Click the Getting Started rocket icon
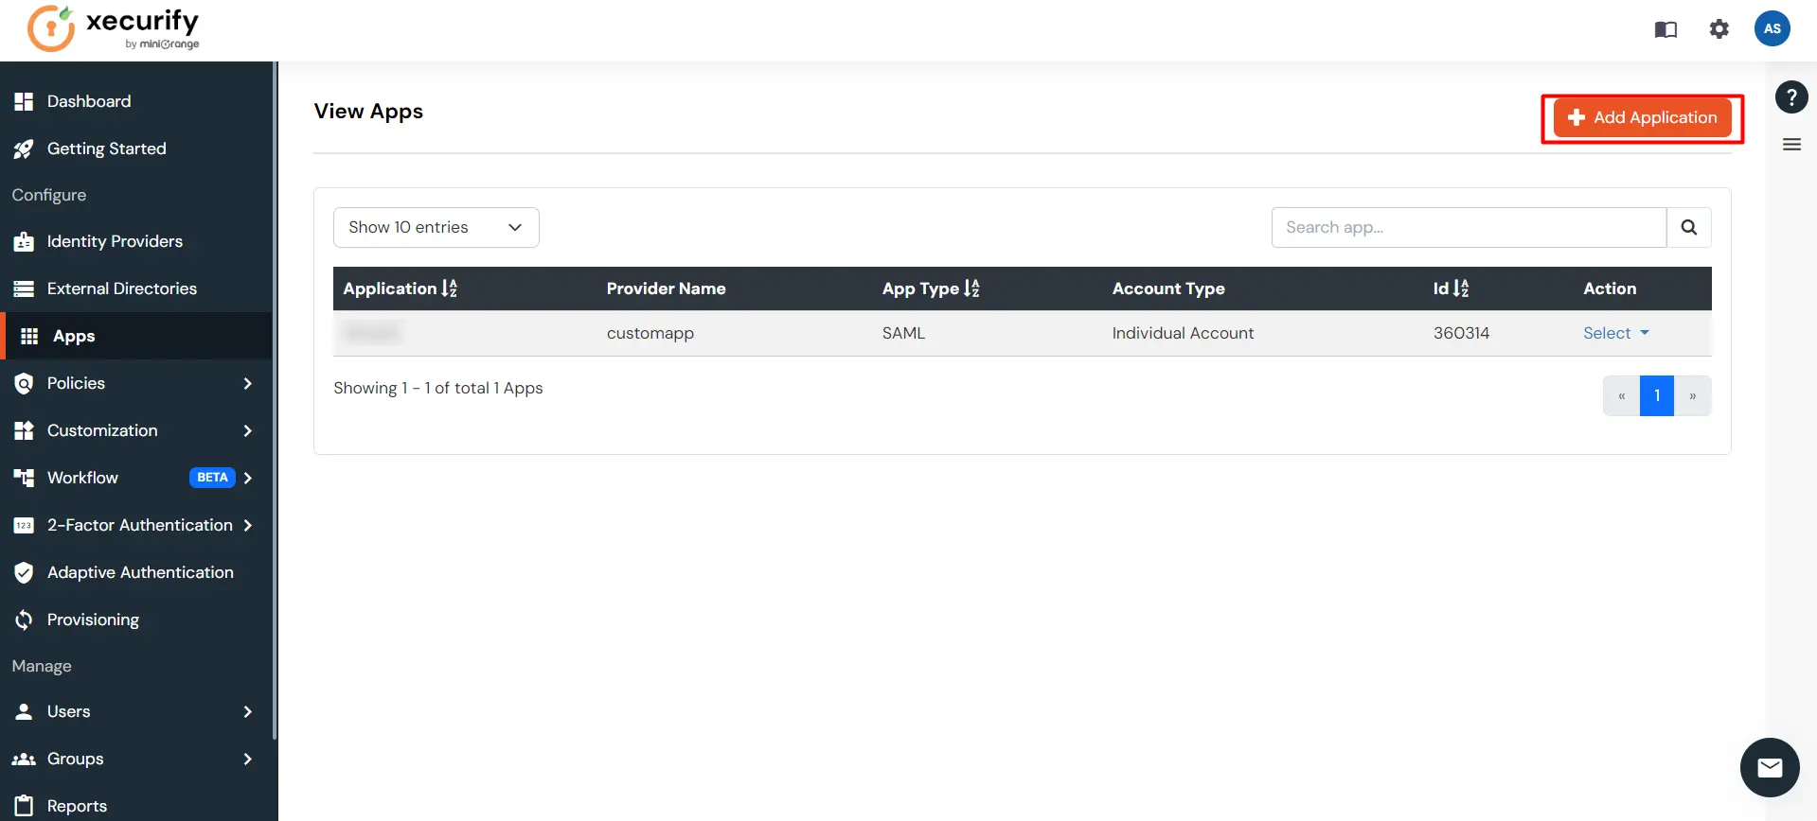Image resolution: width=1817 pixels, height=821 pixels. (24, 148)
